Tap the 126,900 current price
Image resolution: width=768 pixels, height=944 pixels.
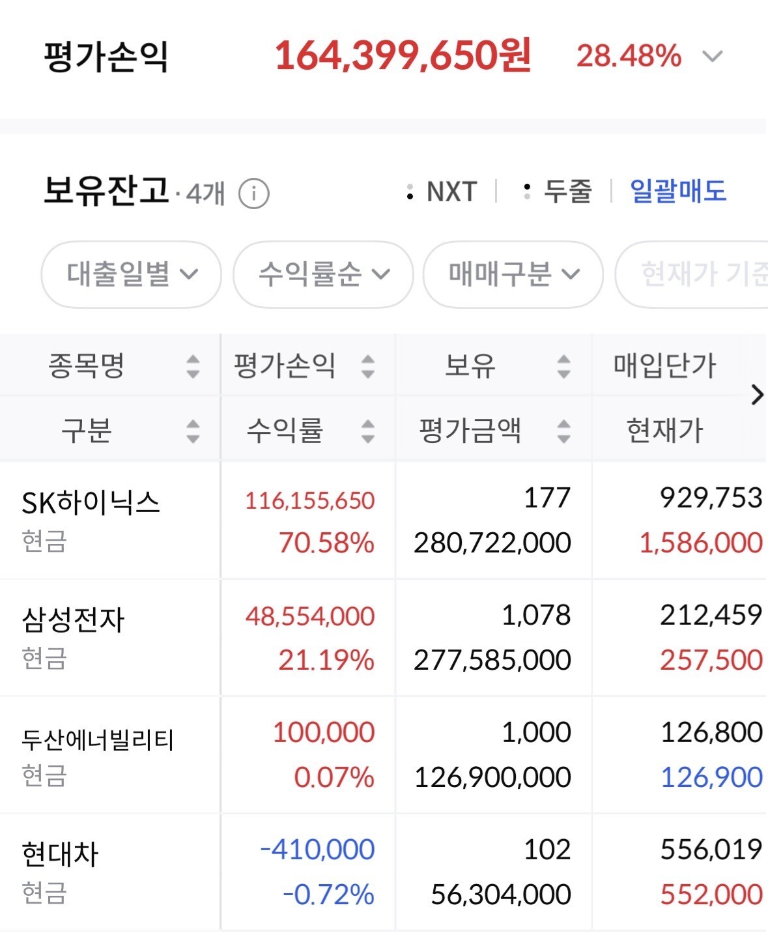[711, 777]
